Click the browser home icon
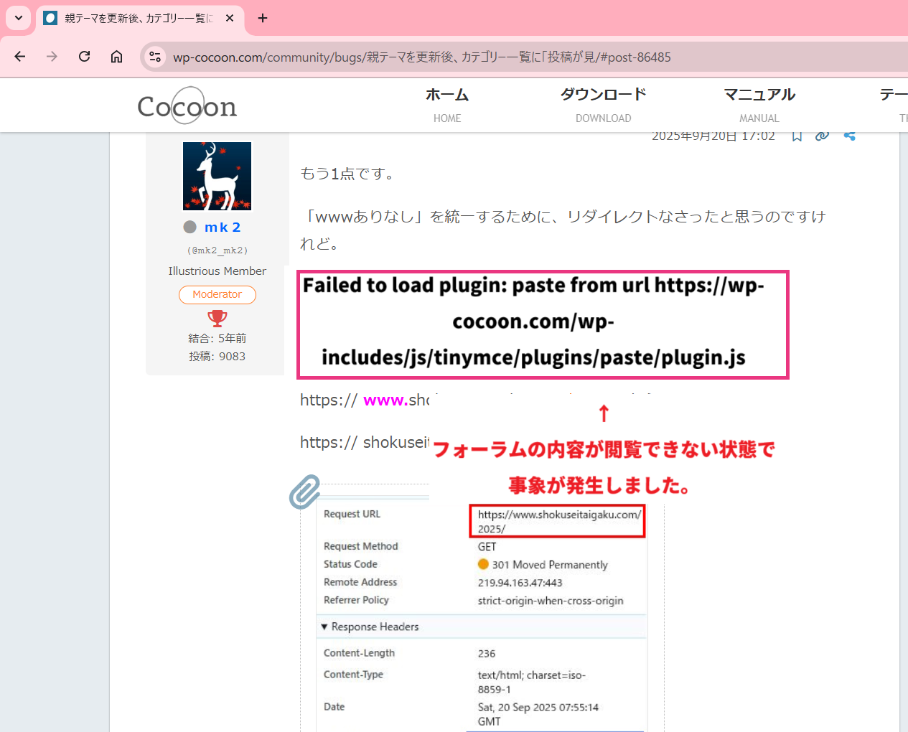The width and height of the screenshot is (908, 732). 116,57
